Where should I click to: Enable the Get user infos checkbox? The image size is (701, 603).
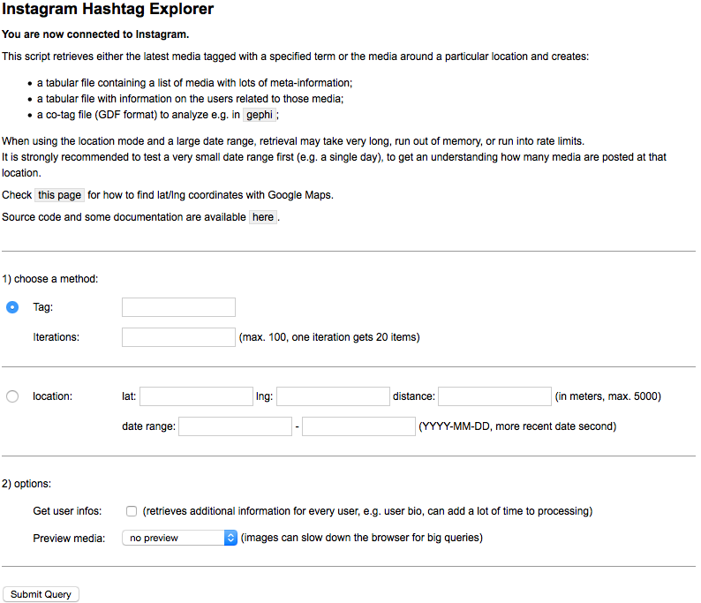pyautogui.click(x=132, y=511)
